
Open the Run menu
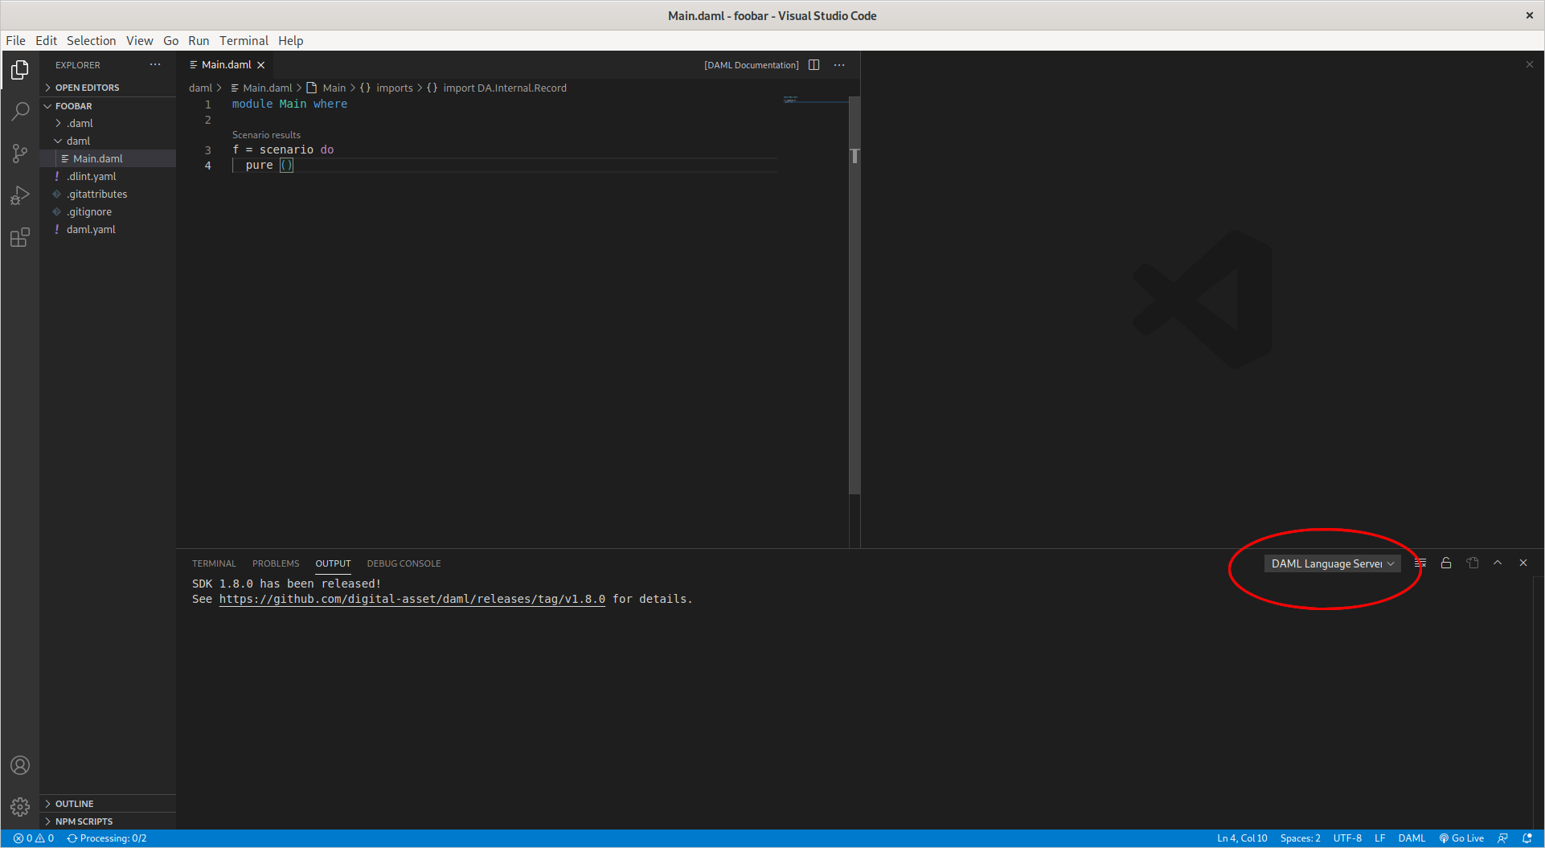click(x=199, y=40)
